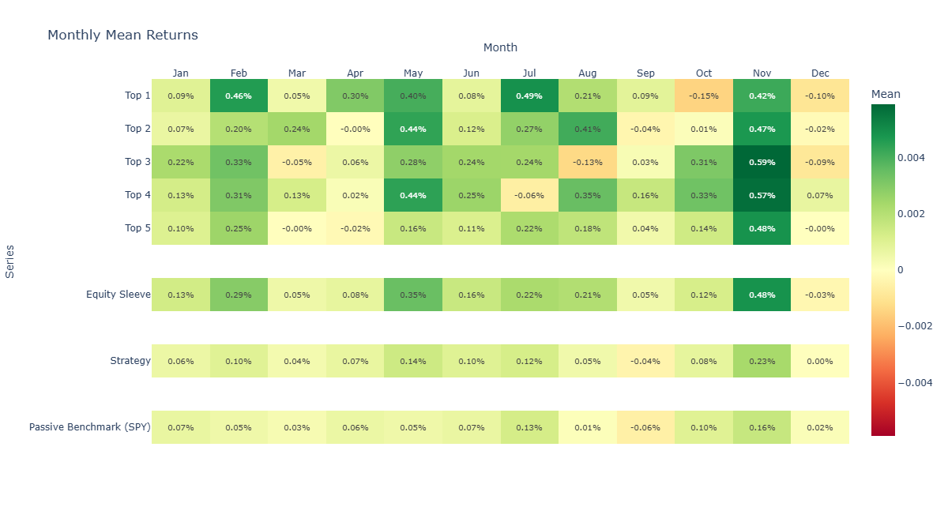Click the Top 1 February cell showing 0.46%

click(239, 96)
